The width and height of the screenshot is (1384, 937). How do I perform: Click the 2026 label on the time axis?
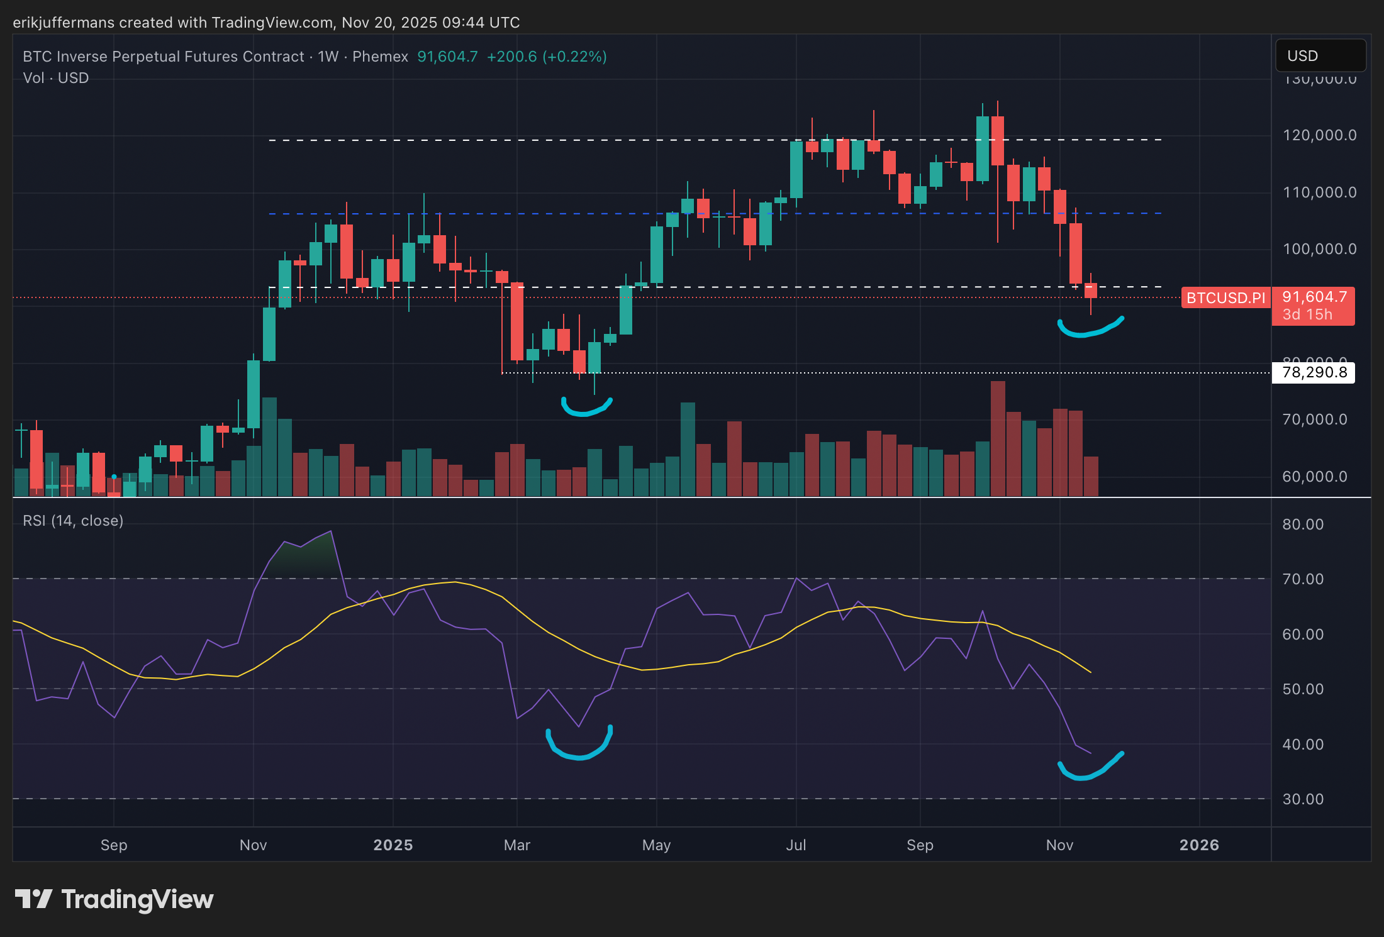[1199, 845]
